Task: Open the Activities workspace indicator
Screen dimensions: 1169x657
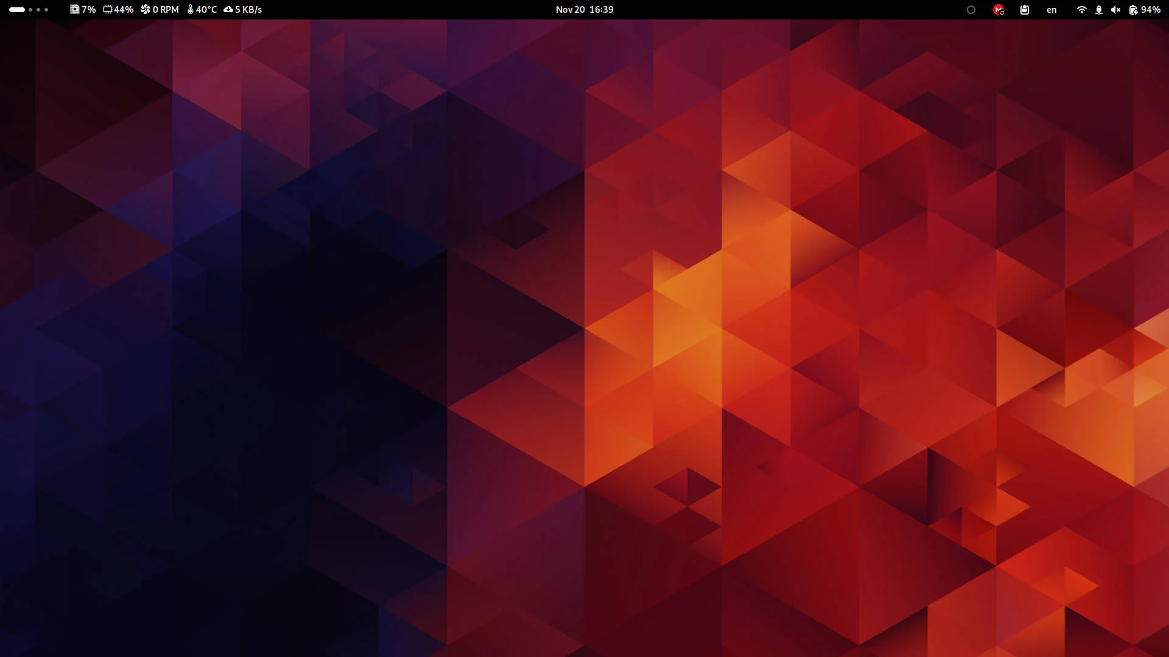Action: tap(29, 10)
